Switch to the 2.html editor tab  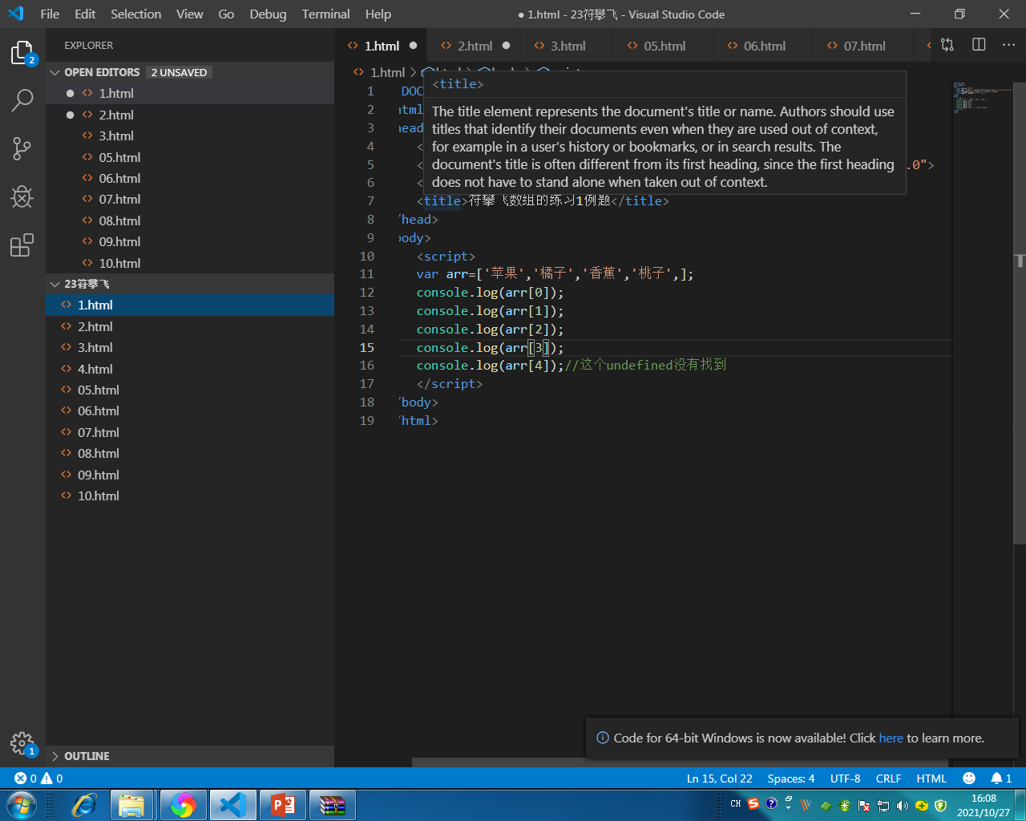click(x=475, y=46)
